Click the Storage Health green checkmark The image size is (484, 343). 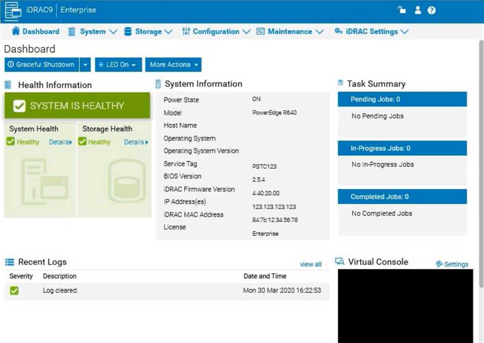point(83,142)
